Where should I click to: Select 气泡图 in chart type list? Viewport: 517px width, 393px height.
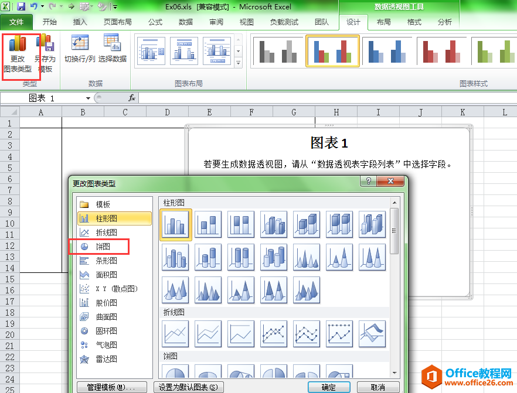click(114, 345)
